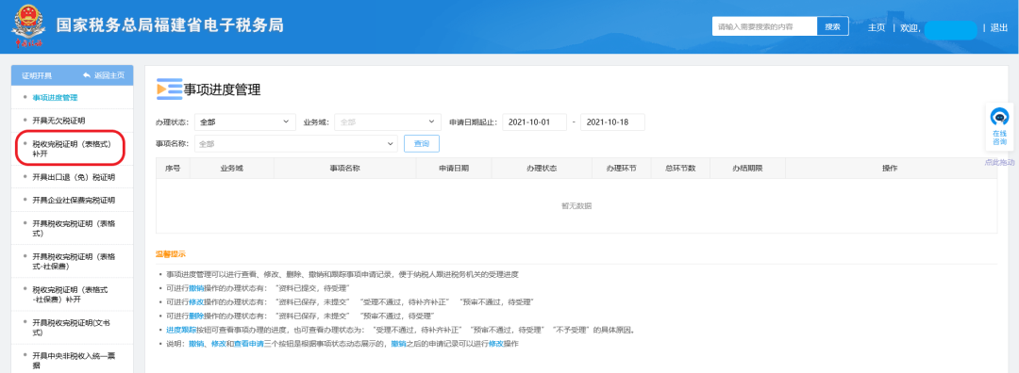1019x373 pixels.
Task: Click the end date field 2021-10-18
Action: (612, 122)
